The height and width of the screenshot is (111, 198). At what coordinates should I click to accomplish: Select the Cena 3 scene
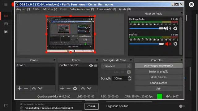[36, 65]
